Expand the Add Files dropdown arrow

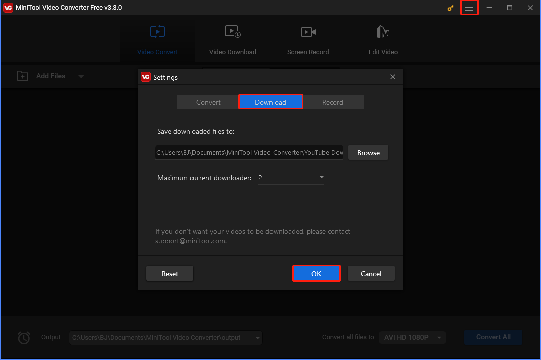pos(81,76)
